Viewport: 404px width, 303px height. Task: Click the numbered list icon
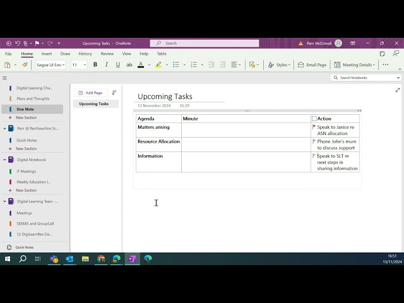pos(194,64)
